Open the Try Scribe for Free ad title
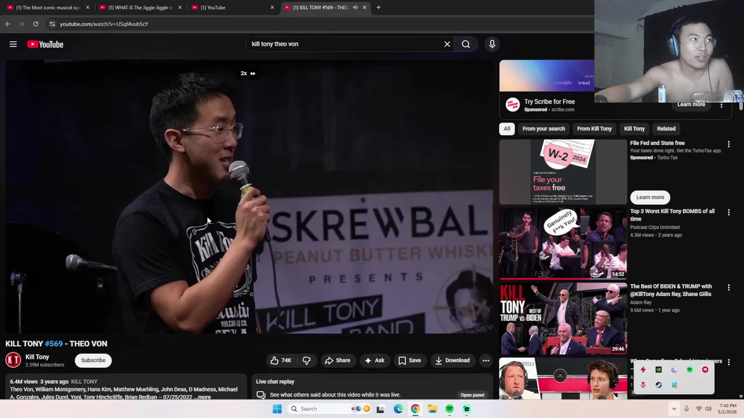The height and width of the screenshot is (418, 744). tap(549, 102)
